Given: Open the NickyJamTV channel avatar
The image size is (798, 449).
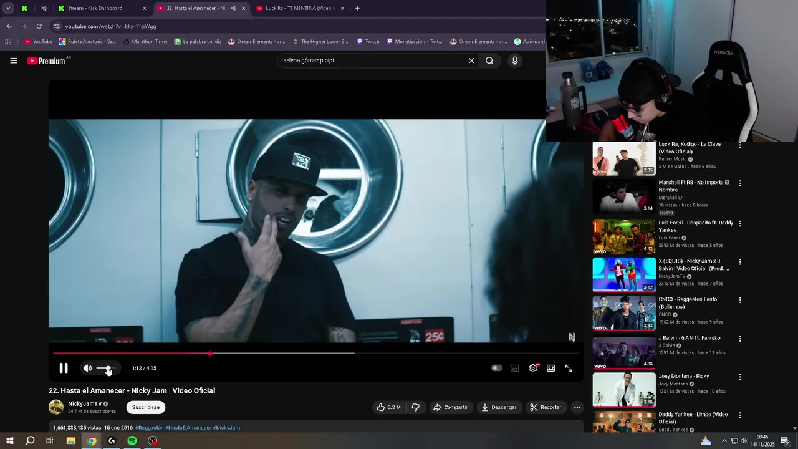Looking at the screenshot, I should coord(56,407).
